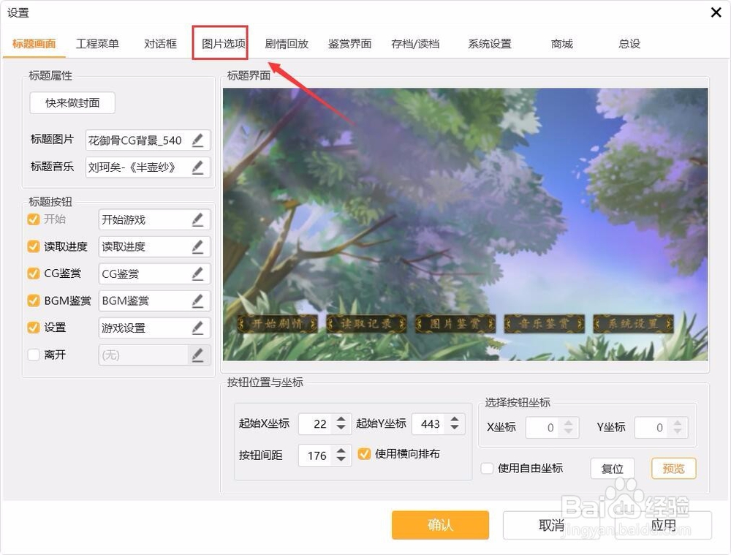Open the 剧情回放 tab

point(287,44)
